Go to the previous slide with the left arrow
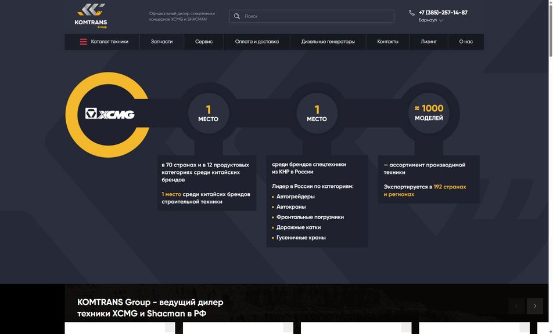The width and height of the screenshot is (553, 334). click(516, 306)
